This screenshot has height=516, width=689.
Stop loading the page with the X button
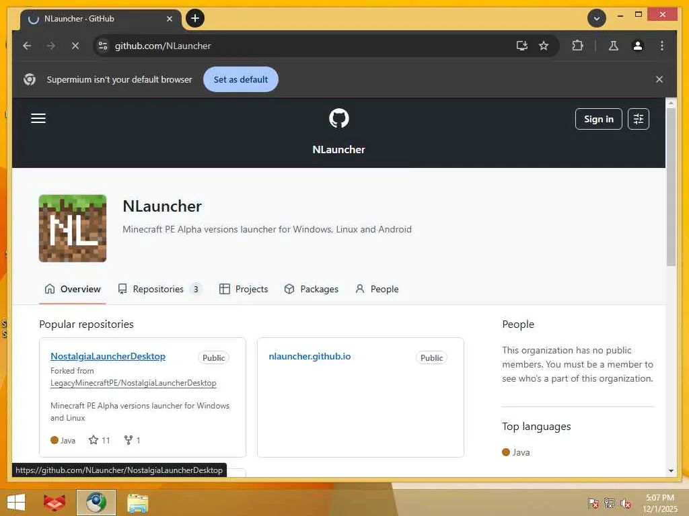(75, 46)
